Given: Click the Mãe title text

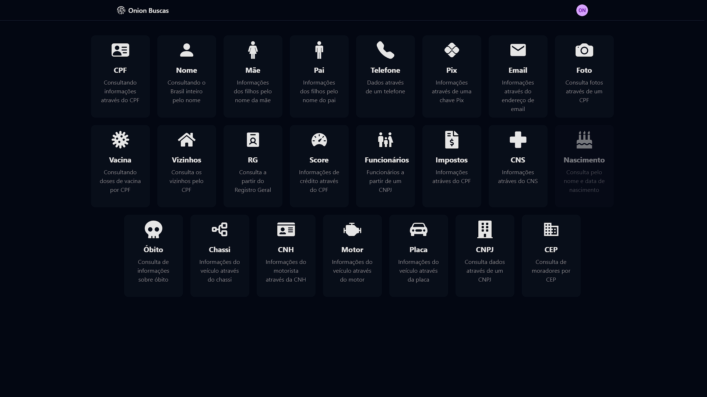Looking at the screenshot, I should point(253,70).
